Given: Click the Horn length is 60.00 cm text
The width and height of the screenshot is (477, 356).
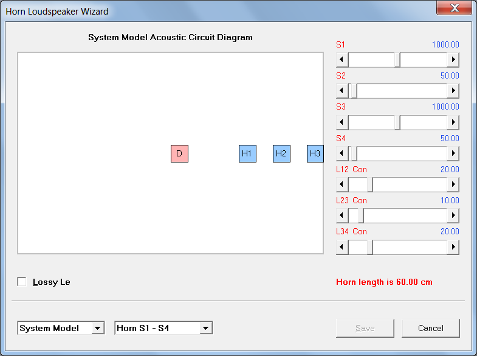Looking at the screenshot, I should click(x=384, y=282).
